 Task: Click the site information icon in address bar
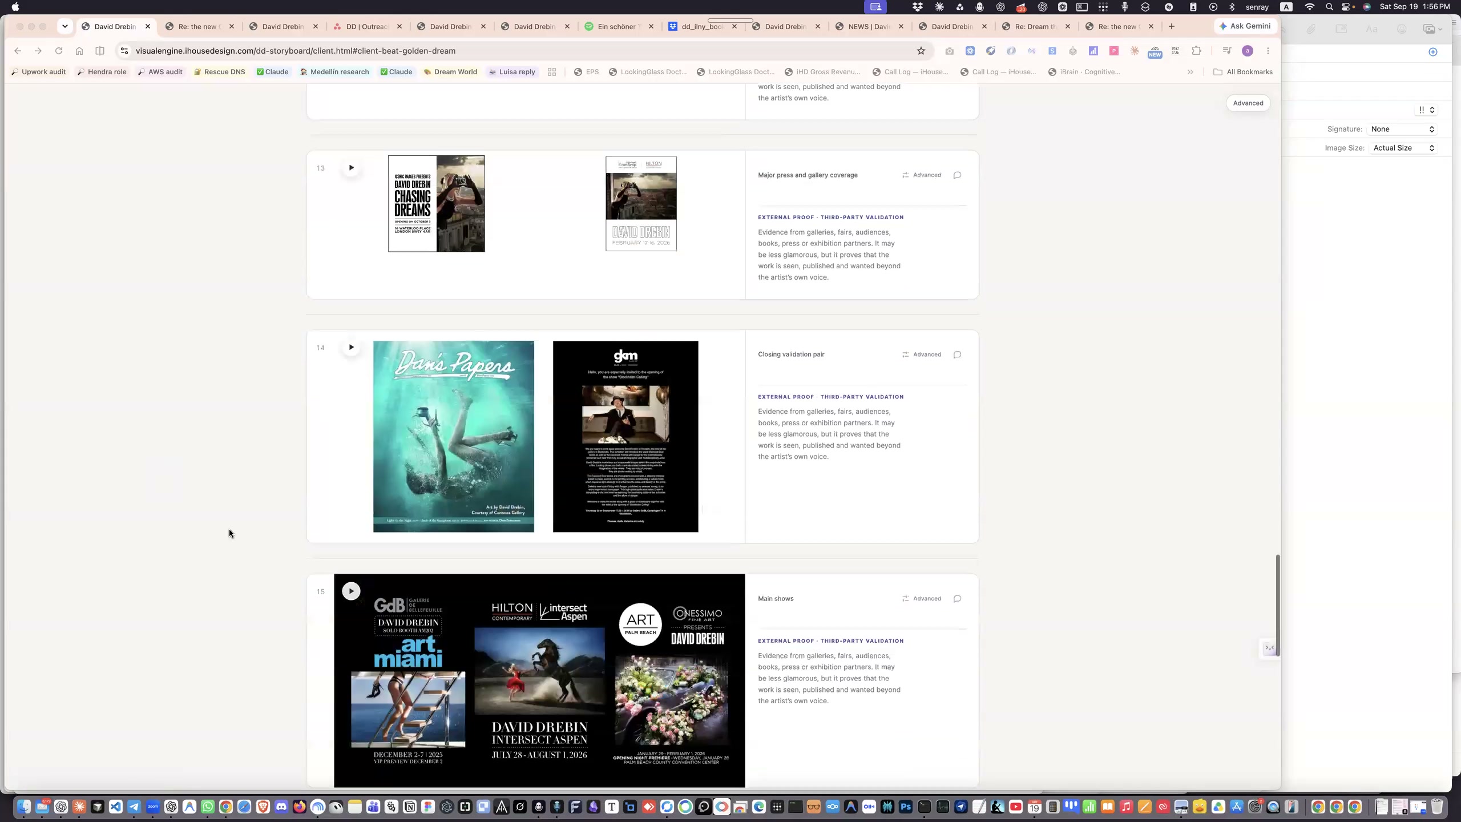(x=124, y=51)
